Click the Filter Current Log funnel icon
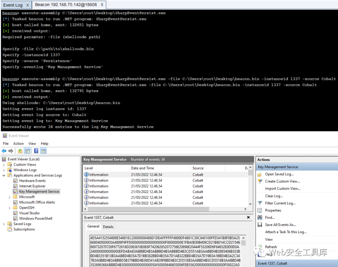Image resolution: width=338 pixels, height=267 pixels. (260, 203)
